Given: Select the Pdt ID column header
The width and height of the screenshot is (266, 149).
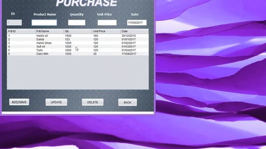Looking at the screenshot, I should [x=21, y=31].
